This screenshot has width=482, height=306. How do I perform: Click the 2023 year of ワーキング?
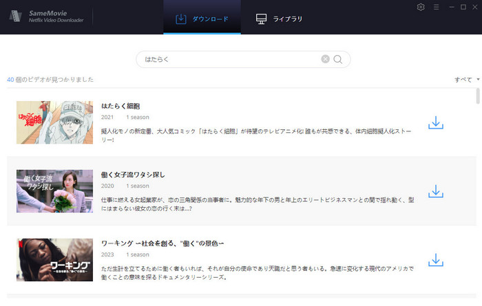tap(107, 254)
